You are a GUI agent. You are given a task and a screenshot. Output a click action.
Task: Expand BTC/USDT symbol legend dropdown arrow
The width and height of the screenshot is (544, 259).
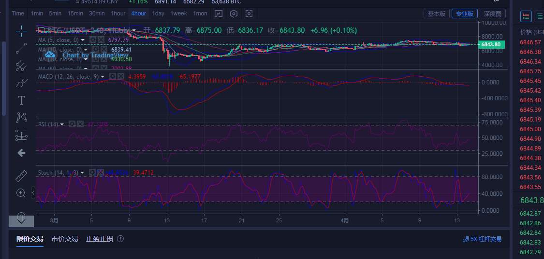pyautogui.click(x=134, y=30)
